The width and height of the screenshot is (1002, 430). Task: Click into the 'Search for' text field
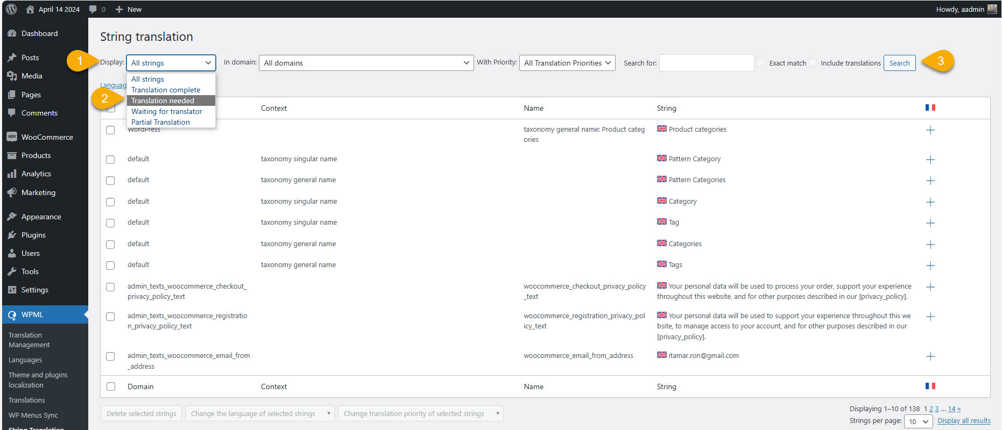click(706, 63)
